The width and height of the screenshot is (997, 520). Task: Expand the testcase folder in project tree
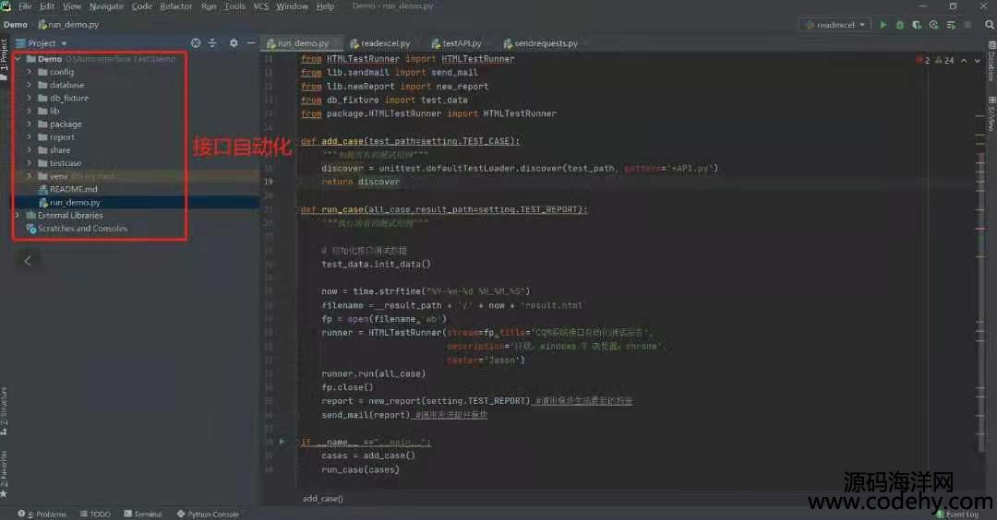pyautogui.click(x=30, y=163)
